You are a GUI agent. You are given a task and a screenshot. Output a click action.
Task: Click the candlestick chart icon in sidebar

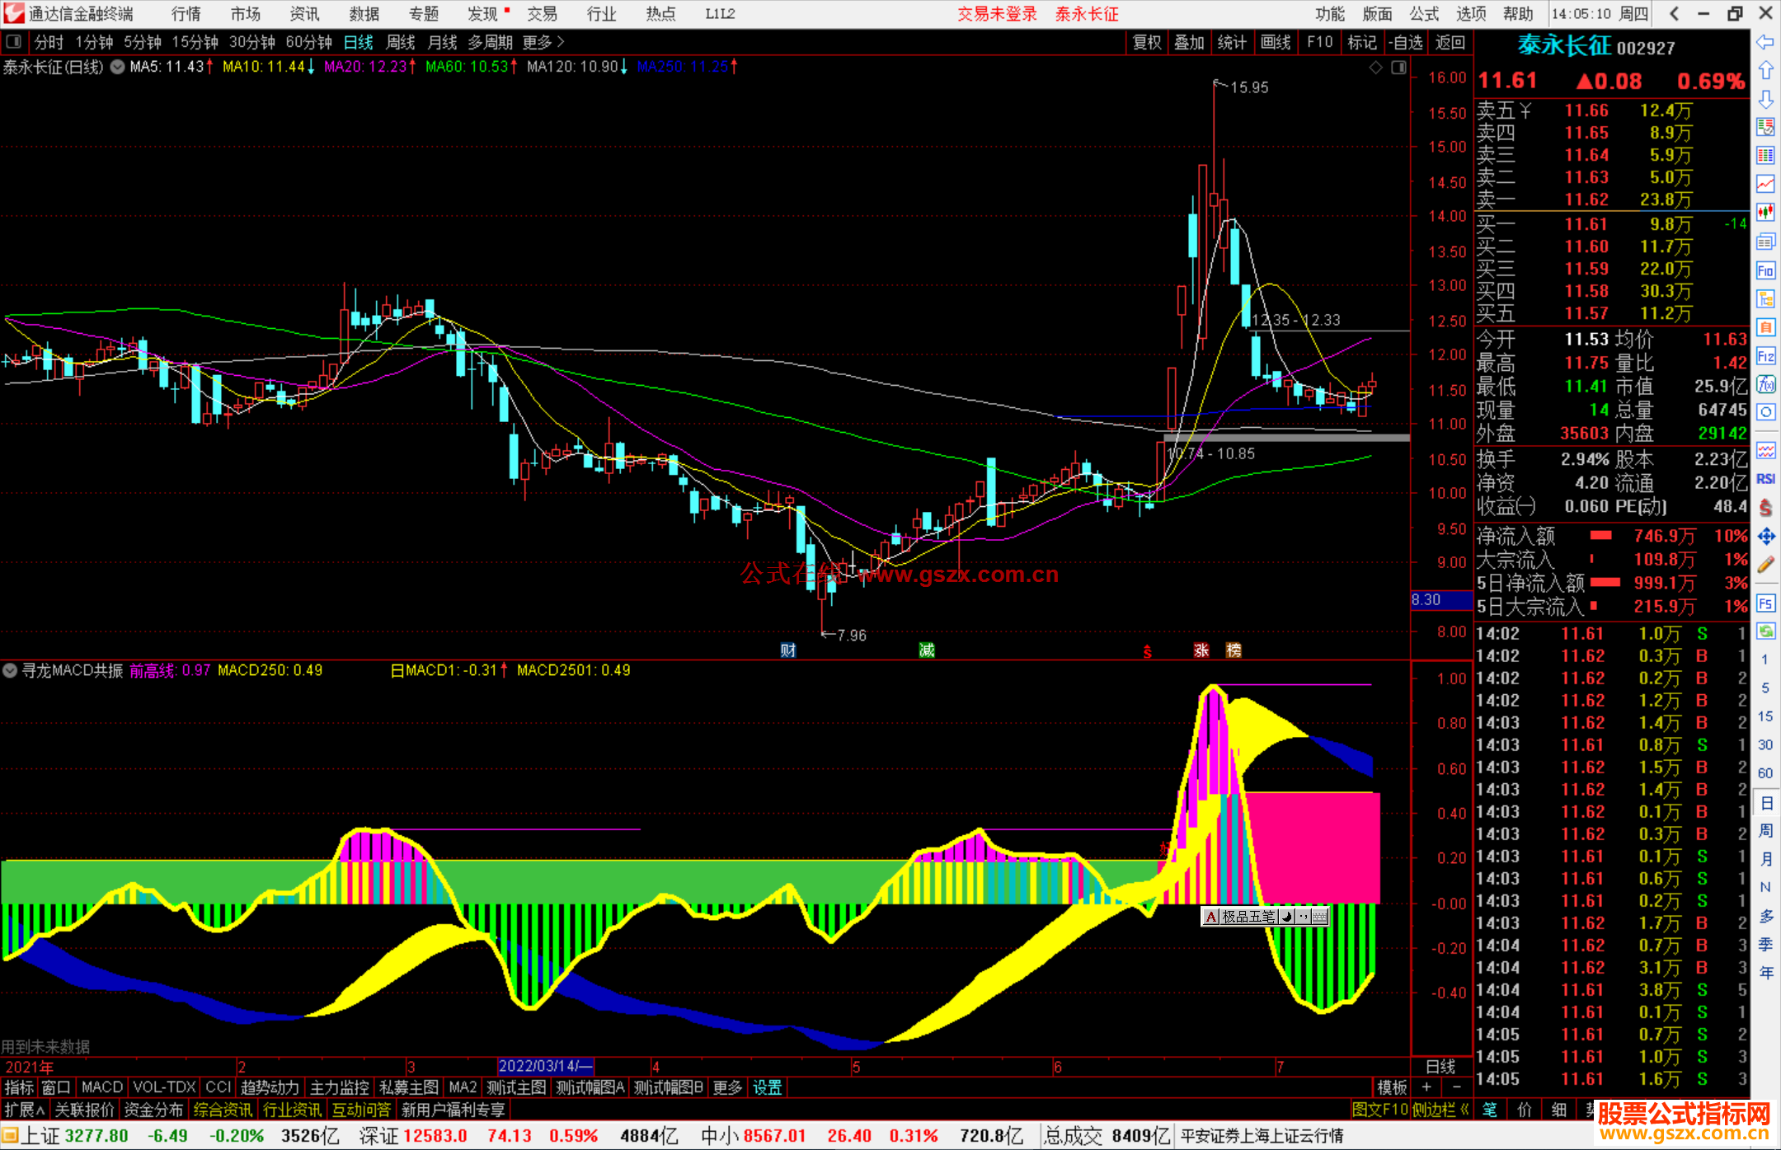pyautogui.click(x=1765, y=212)
